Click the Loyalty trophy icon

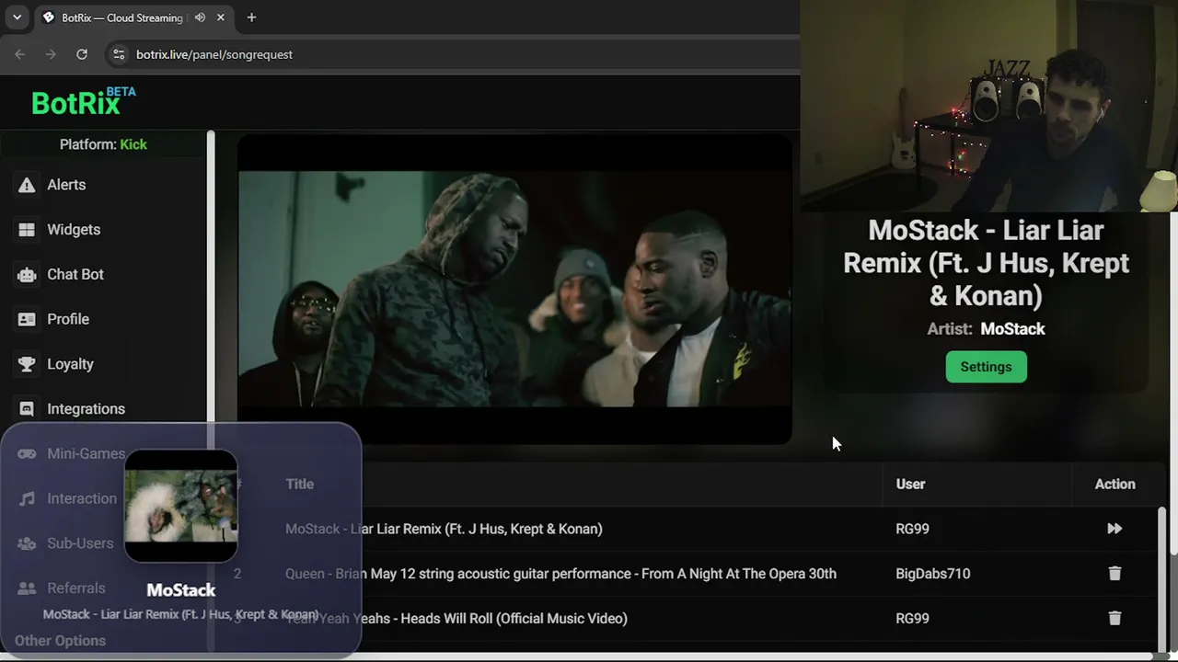28,364
